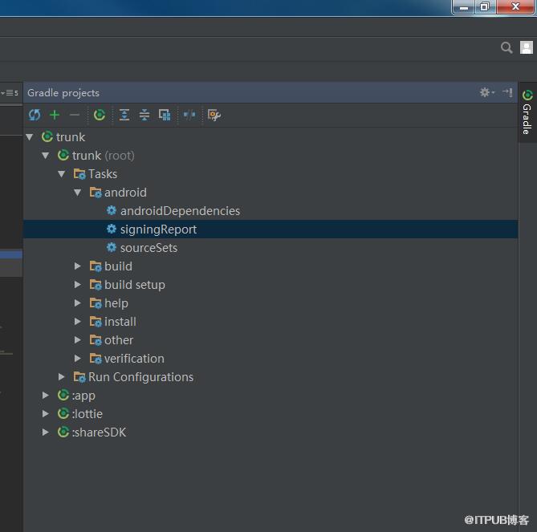Expand the :lottie module
Image resolution: width=537 pixels, height=532 pixels.
46,414
